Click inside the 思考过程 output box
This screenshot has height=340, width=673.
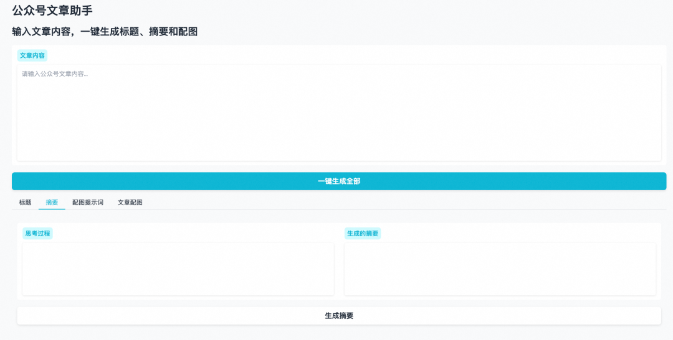178,269
